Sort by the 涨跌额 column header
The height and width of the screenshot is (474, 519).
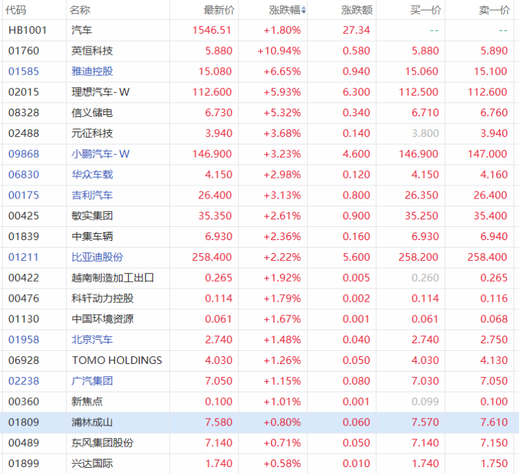pyautogui.click(x=357, y=10)
